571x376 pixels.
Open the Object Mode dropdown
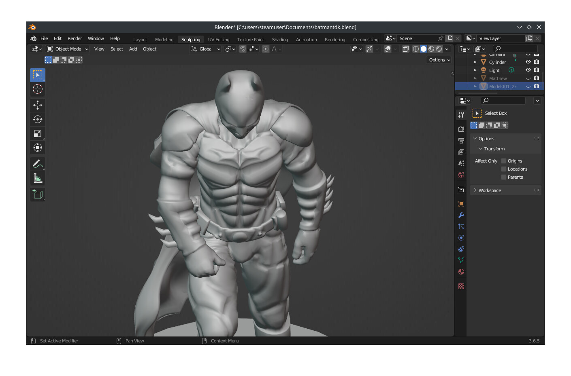(x=68, y=49)
